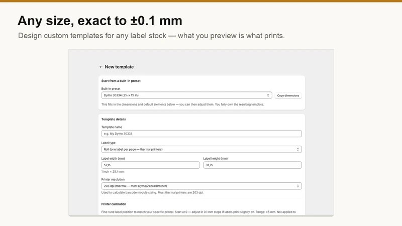Click the 'Used to calculate barcode module sizing' note
This screenshot has height=226, width=402.
tap(152, 193)
